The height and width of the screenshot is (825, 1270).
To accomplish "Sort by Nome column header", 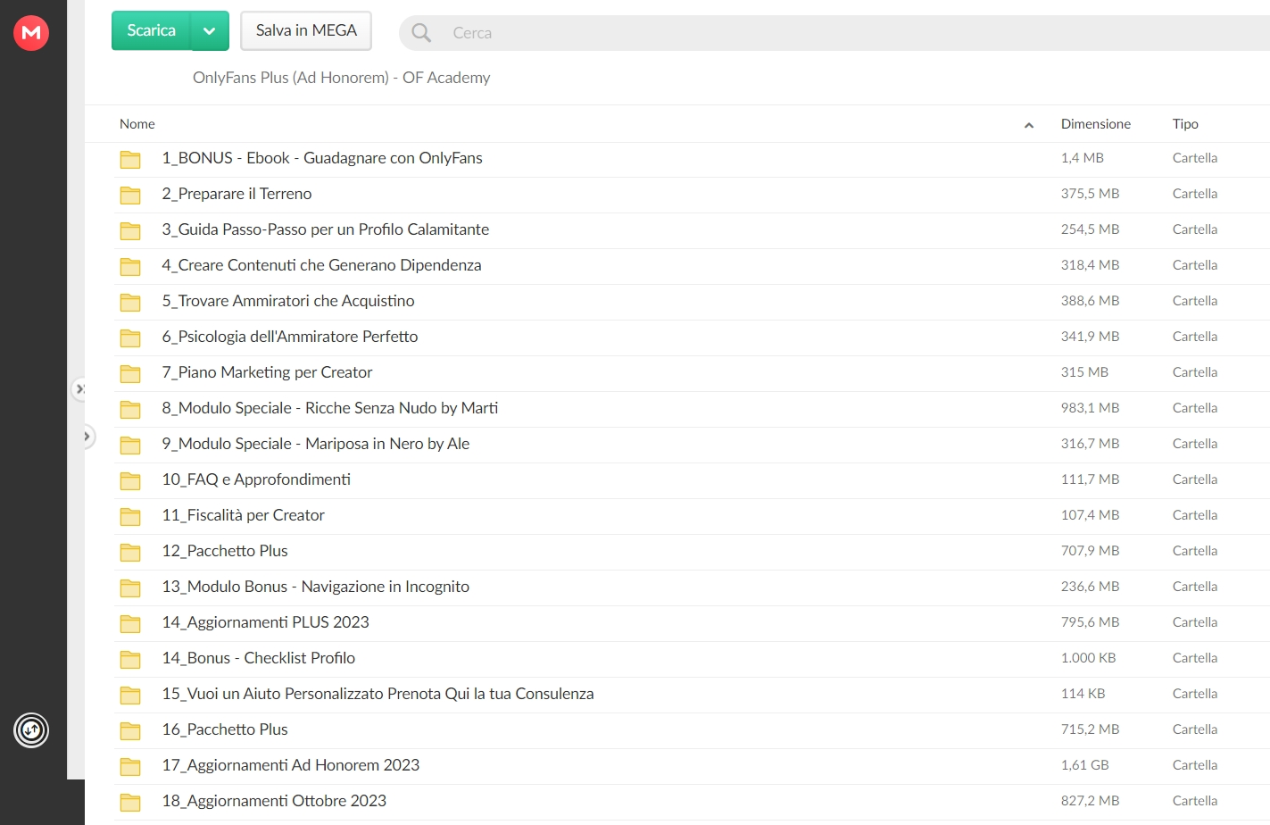I will (137, 124).
